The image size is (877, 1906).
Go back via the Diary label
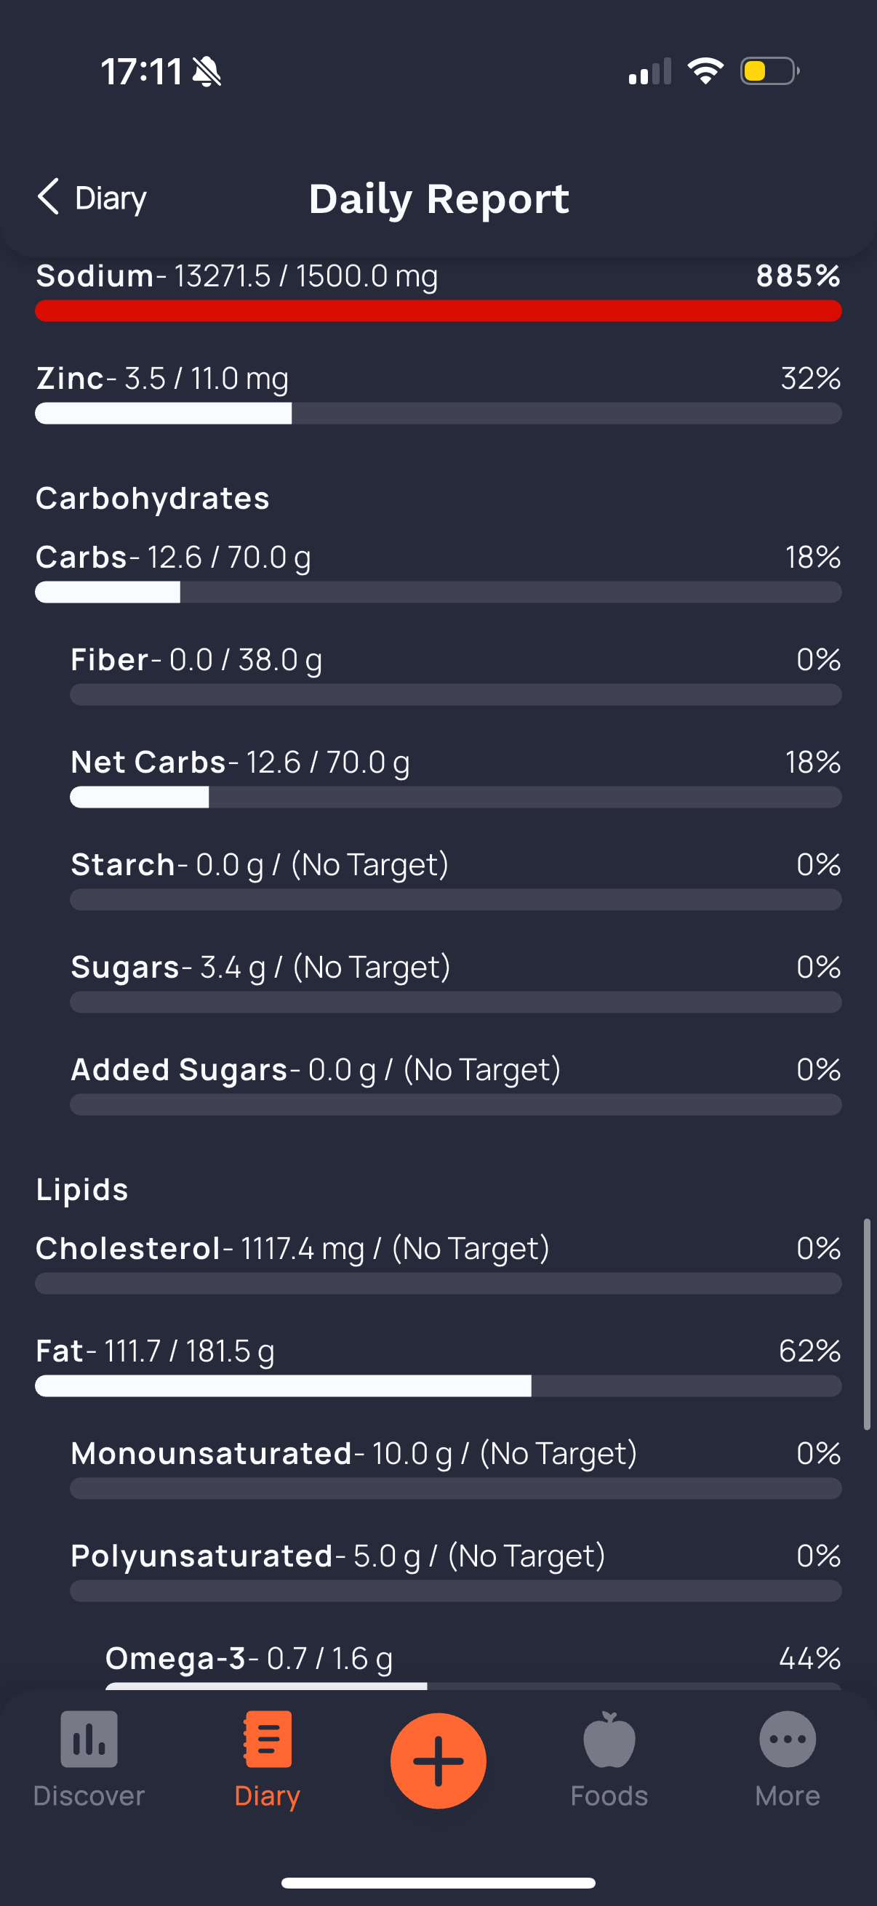[111, 198]
